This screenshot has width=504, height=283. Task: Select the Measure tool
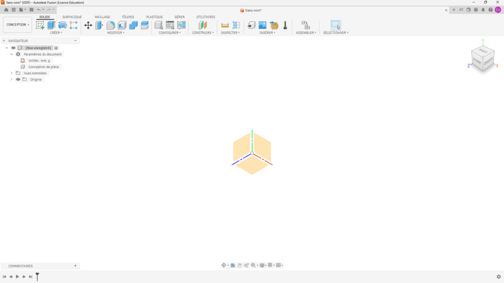[225, 25]
